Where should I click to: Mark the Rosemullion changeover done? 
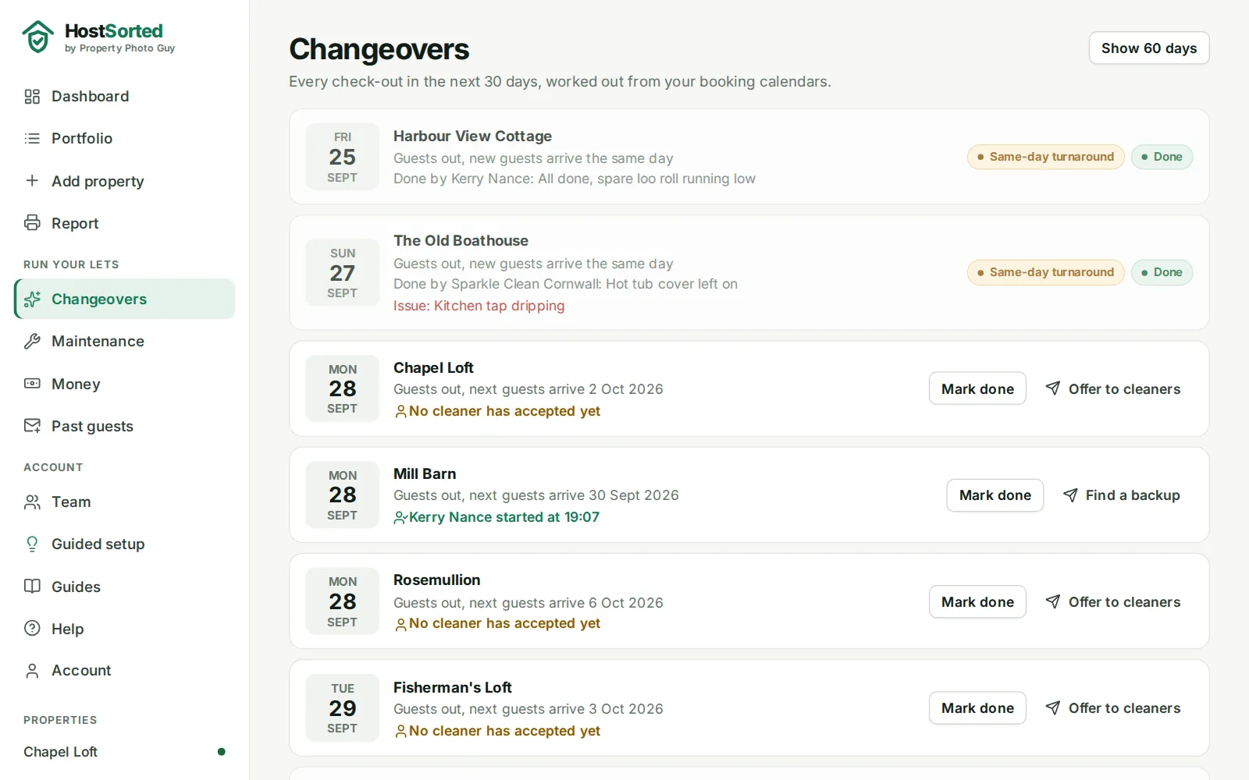(977, 601)
